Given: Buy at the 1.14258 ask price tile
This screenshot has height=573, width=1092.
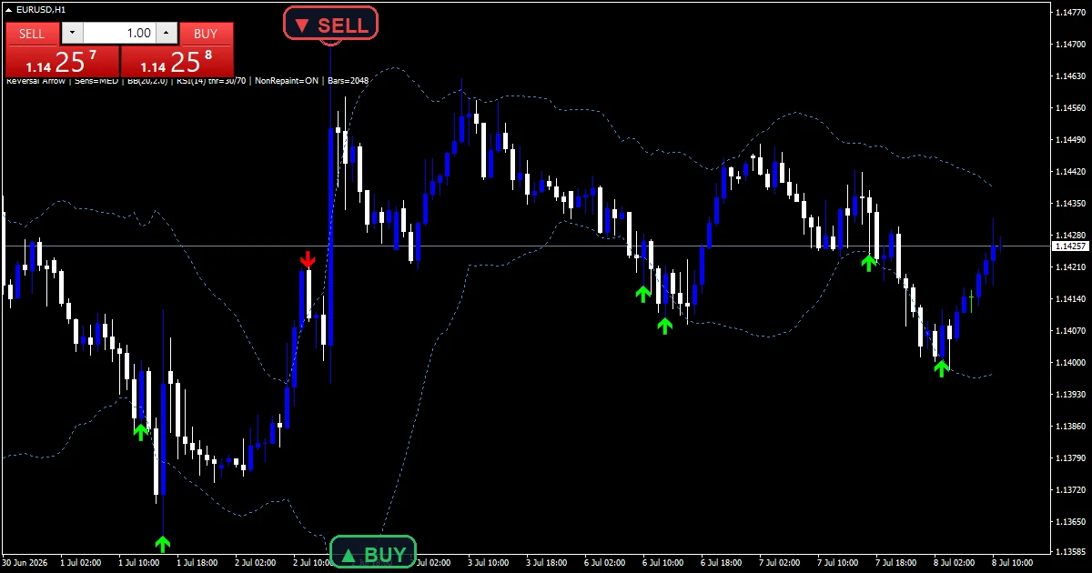Looking at the screenshot, I should (177, 63).
